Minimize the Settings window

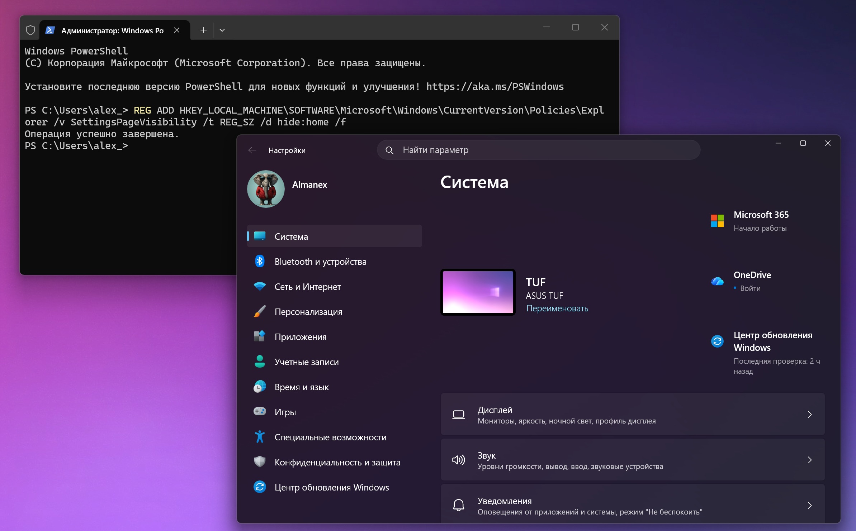point(778,143)
